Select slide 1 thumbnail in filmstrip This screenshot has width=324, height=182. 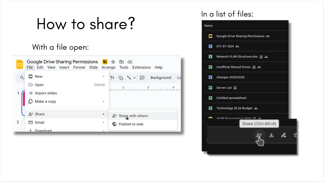click(x=23, y=103)
